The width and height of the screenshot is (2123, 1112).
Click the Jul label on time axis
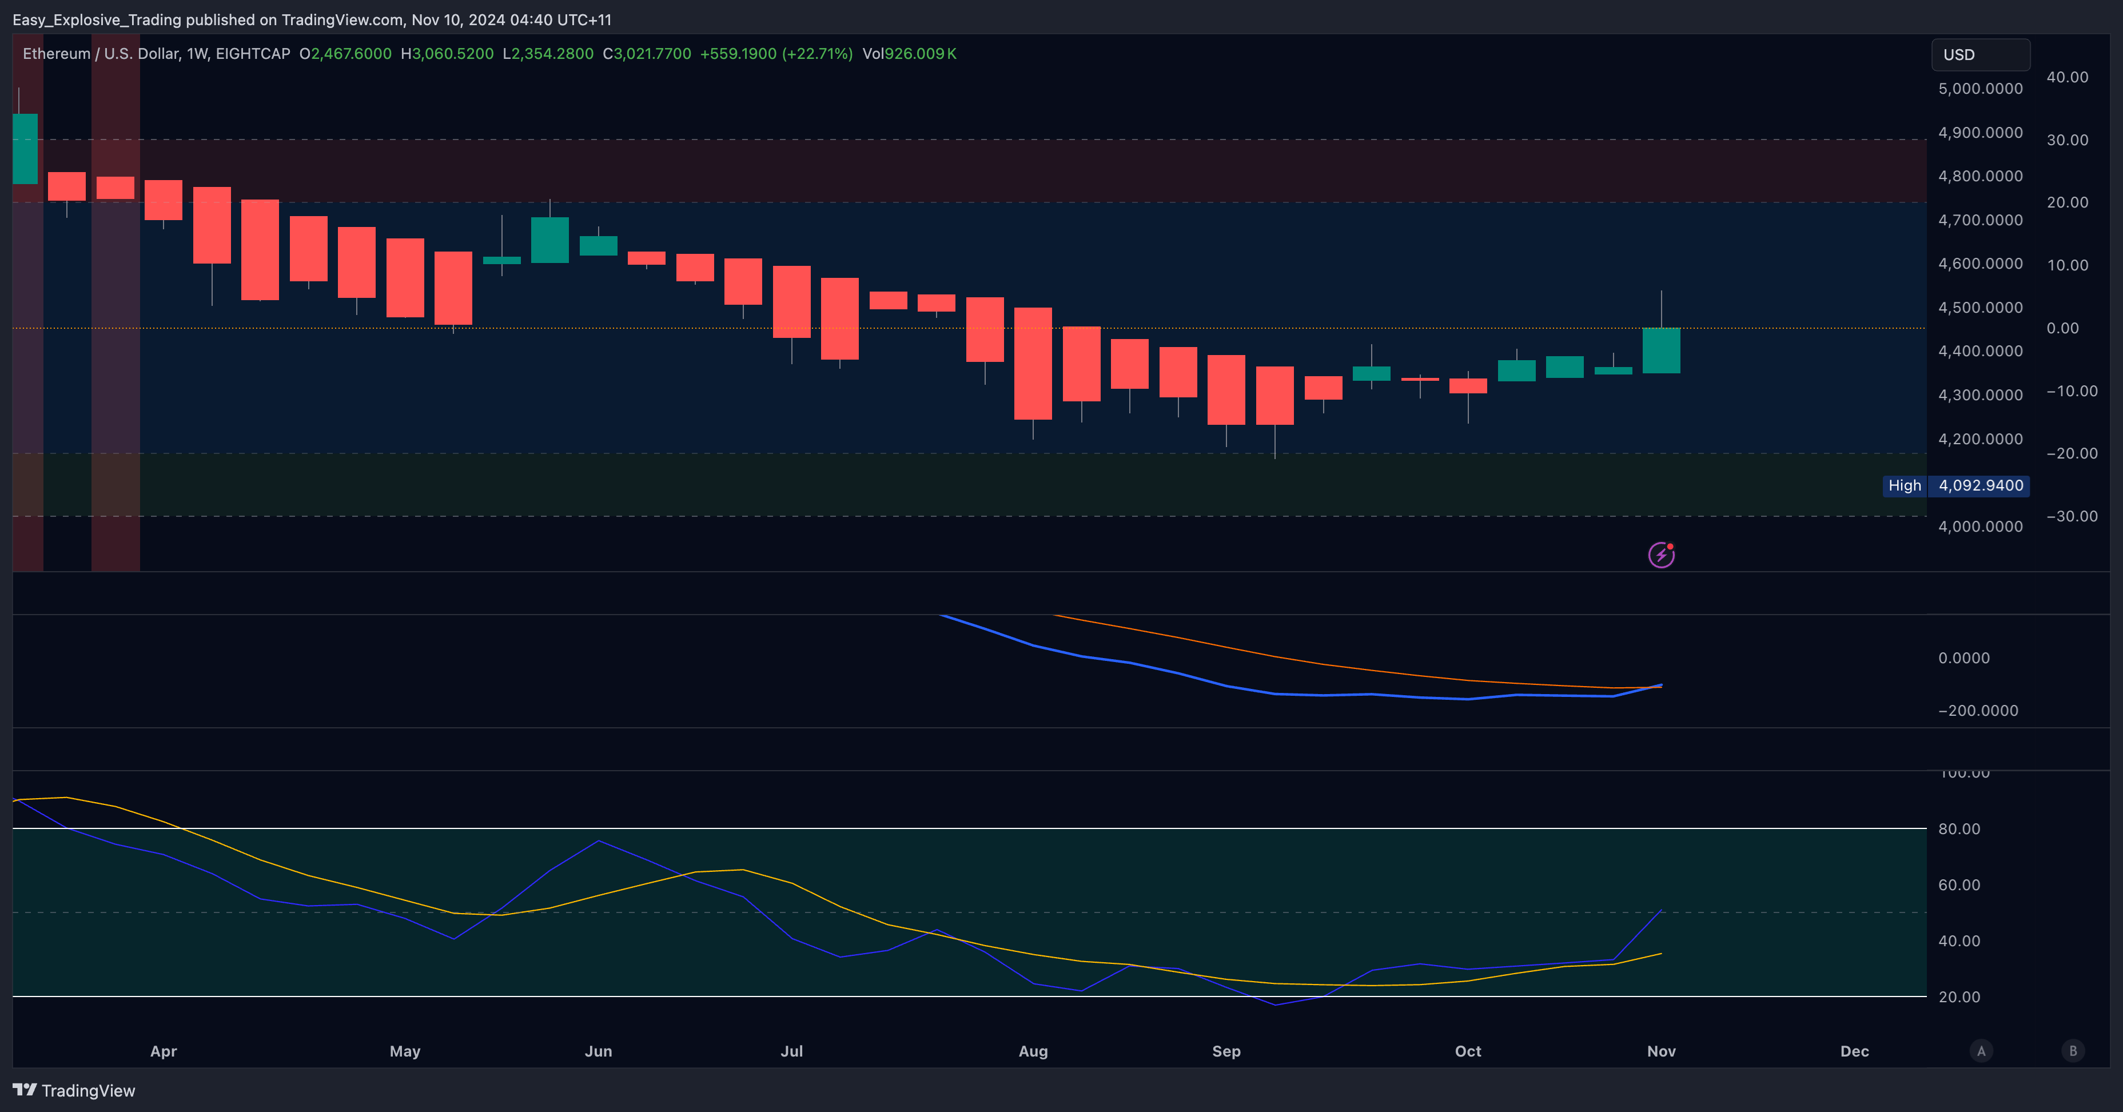click(791, 1051)
